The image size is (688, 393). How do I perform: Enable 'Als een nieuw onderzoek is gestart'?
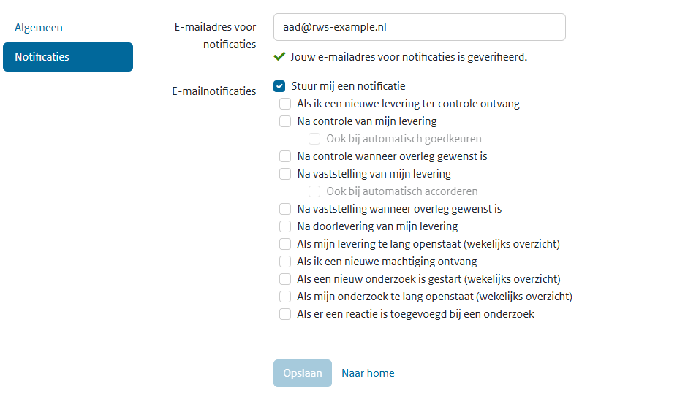pyautogui.click(x=285, y=279)
